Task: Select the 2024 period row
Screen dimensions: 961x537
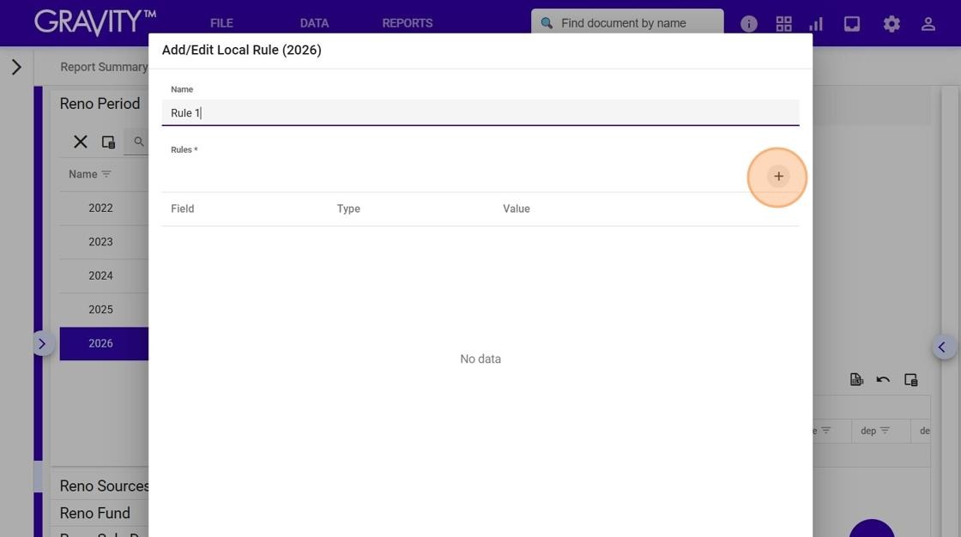Action: [x=104, y=275]
